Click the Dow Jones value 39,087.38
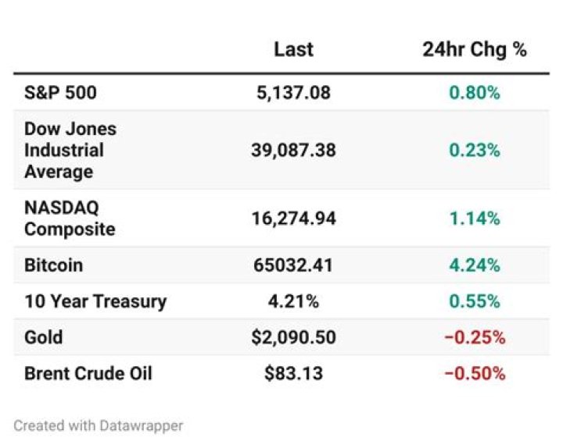 [x=293, y=150]
